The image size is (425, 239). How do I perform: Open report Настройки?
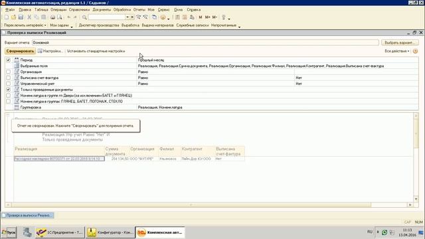pyautogui.click(x=50, y=51)
